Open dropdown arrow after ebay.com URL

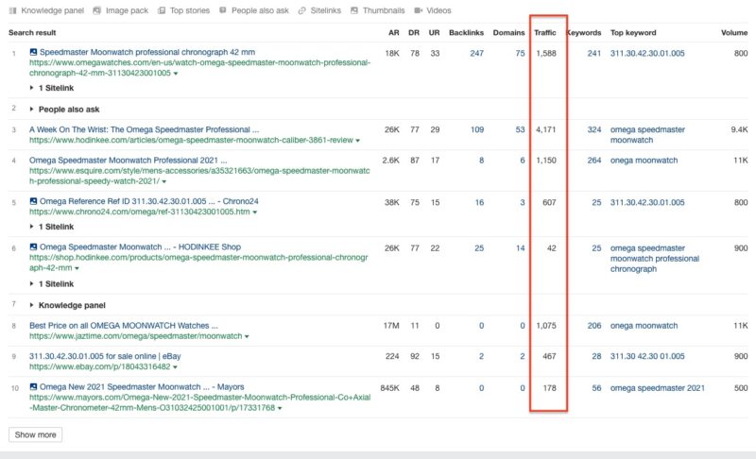175,367
